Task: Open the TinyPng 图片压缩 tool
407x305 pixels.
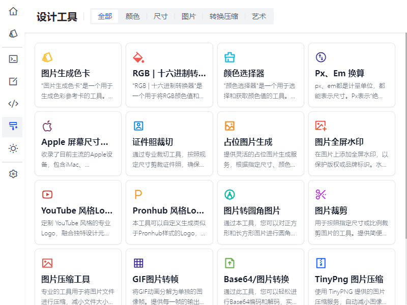Action: [352, 279]
